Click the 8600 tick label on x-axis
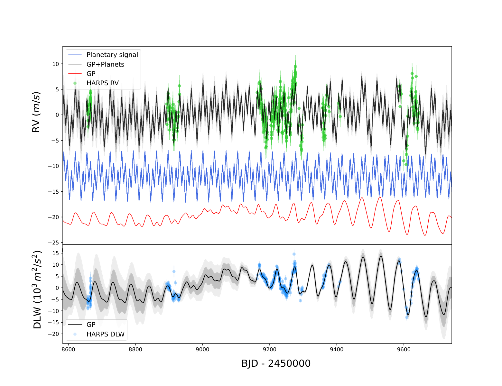The height and width of the screenshot is (386, 502). 68,350
